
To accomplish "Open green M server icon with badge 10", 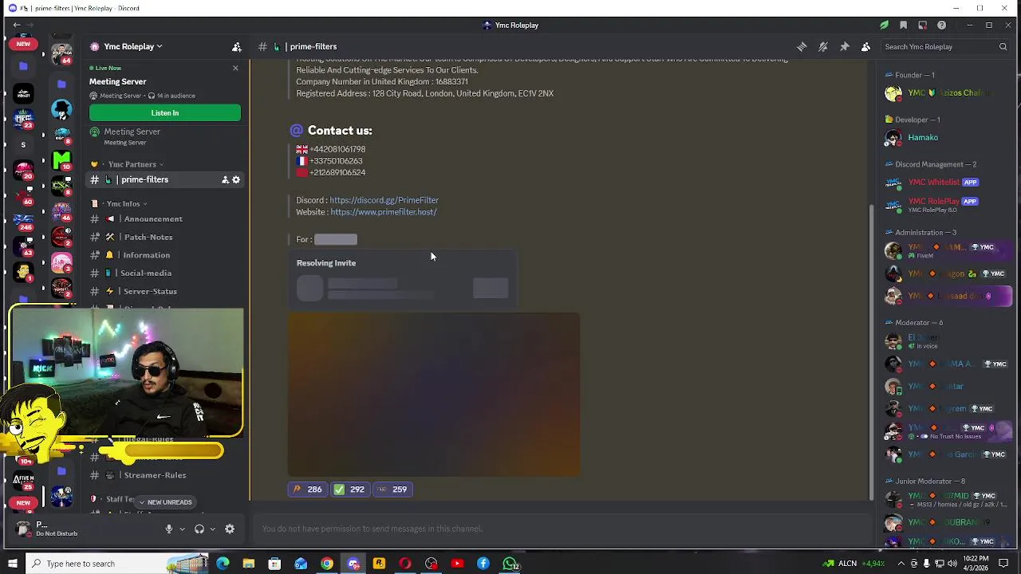I will [61, 160].
